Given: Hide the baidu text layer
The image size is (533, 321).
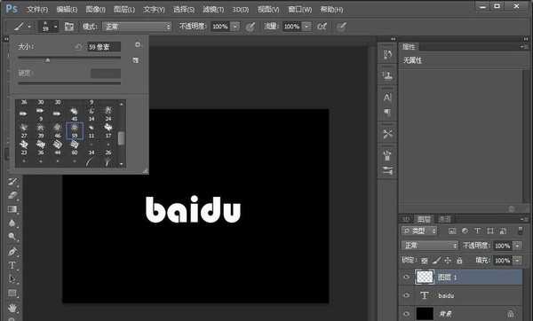Looking at the screenshot, I should pyautogui.click(x=406, y=295).
